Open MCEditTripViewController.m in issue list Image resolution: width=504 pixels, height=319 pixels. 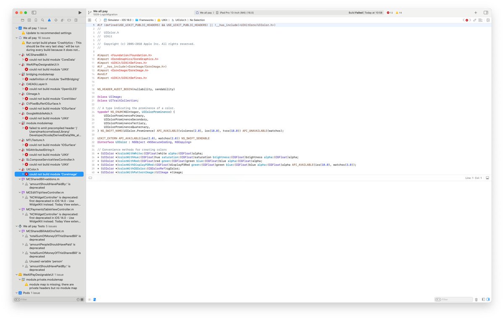click(x=45, y=192)
